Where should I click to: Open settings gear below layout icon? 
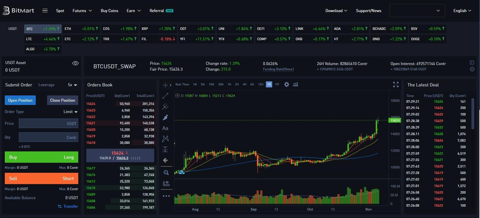click(x=472, y=69)
